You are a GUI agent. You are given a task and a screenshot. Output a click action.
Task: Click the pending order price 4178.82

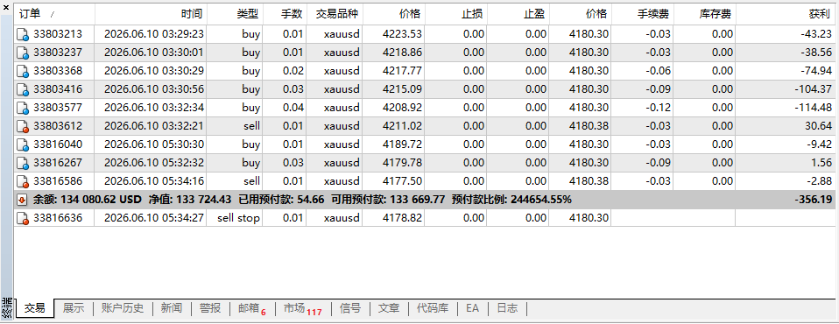pyautogui.click(x=402, y=218)
